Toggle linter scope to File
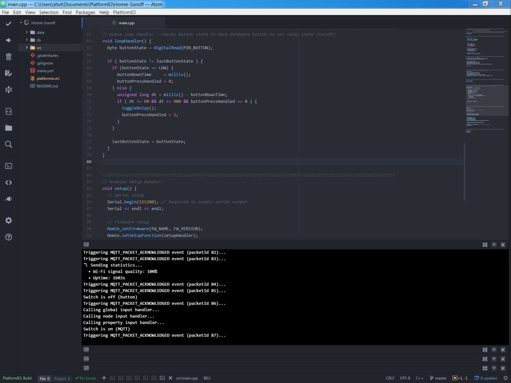Screen dimensions: 511x383 [45, 379]
